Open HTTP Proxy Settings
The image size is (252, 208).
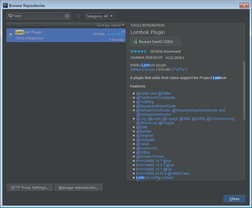pos(30,187)
